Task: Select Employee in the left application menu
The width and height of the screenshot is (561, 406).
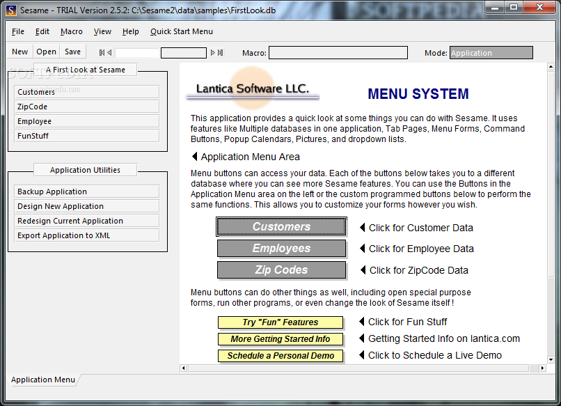Action: tap(87, 121)
